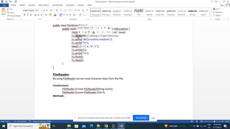The image size is (230, 129).
Task: Sort the selected paragraphs
Action: click(x=83, y=10)
